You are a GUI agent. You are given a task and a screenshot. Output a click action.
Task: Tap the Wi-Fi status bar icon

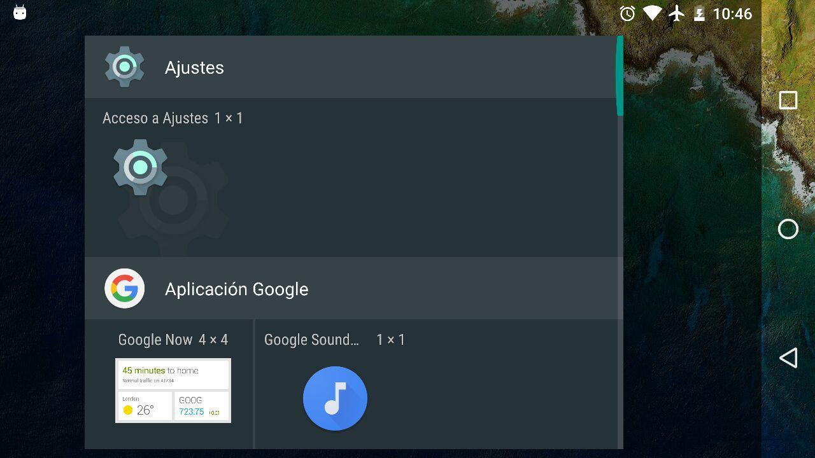click(652, 13)
